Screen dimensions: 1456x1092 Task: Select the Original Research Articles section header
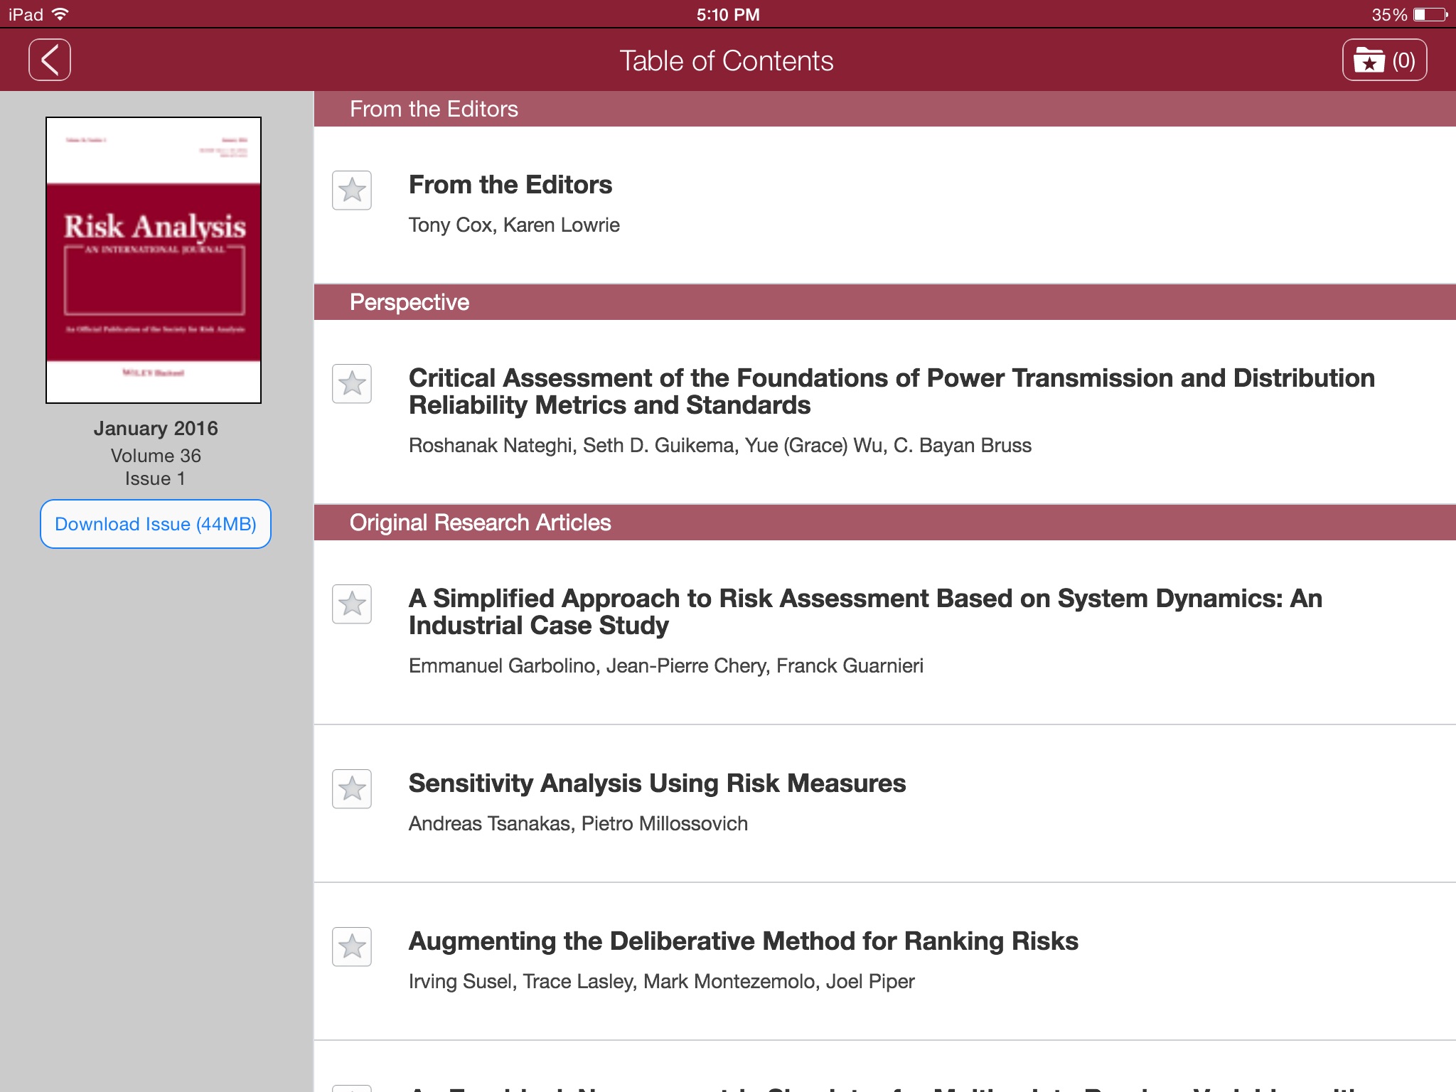(x=480, y=523)
